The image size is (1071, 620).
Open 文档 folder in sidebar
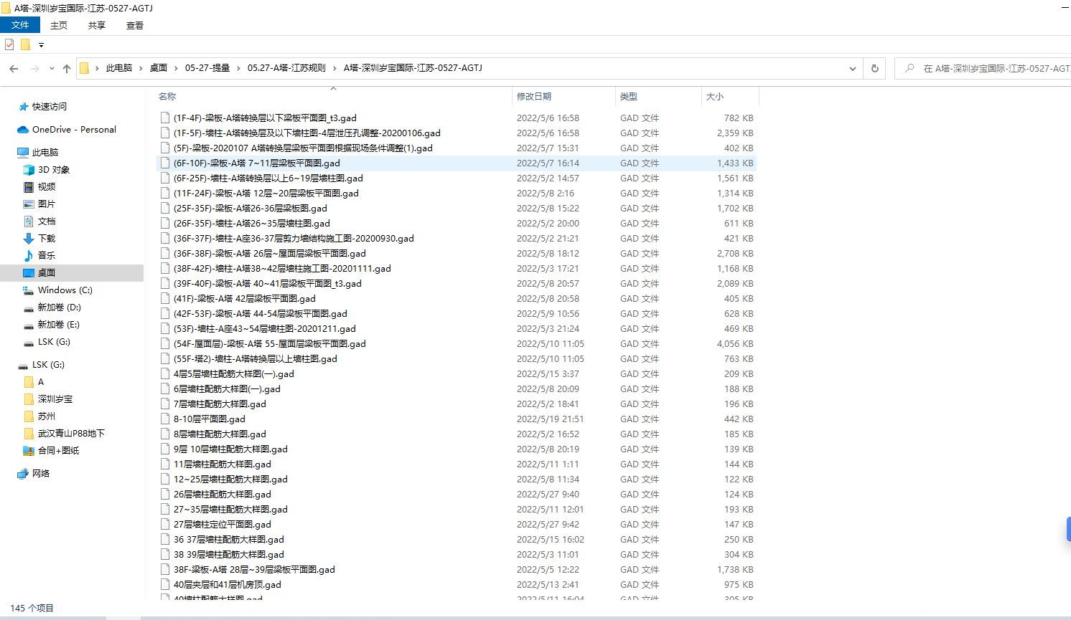[x=47, y=221]
